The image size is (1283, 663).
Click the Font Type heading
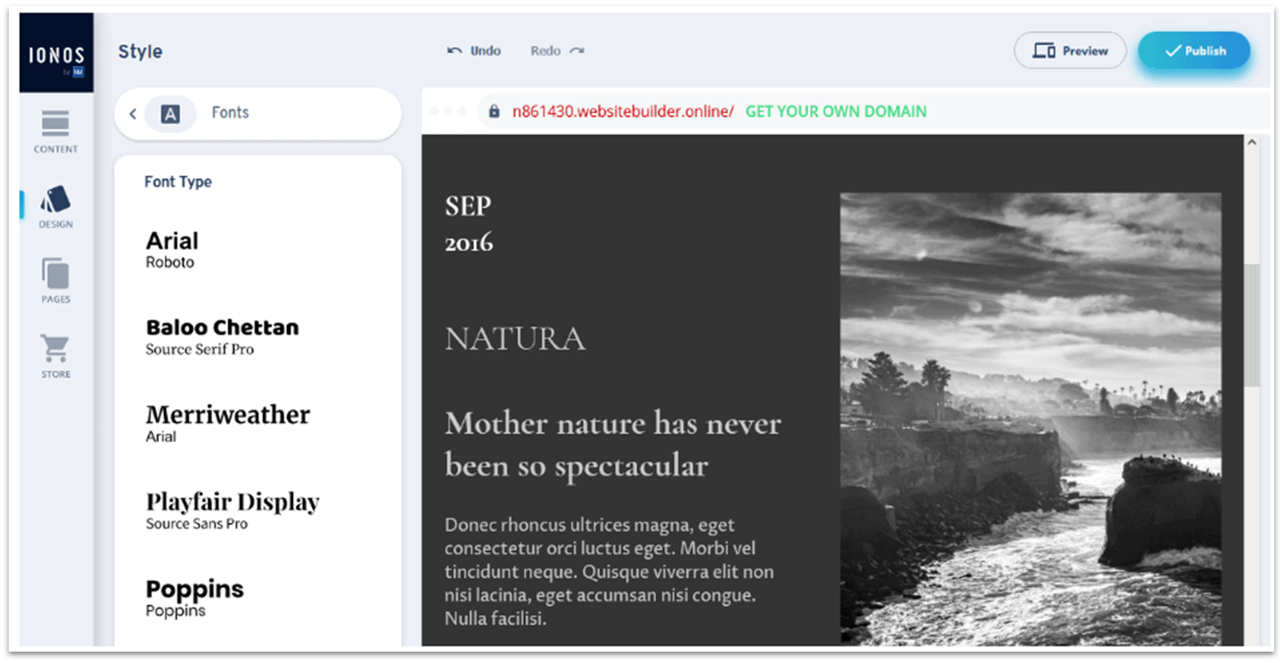coord(178,181)
